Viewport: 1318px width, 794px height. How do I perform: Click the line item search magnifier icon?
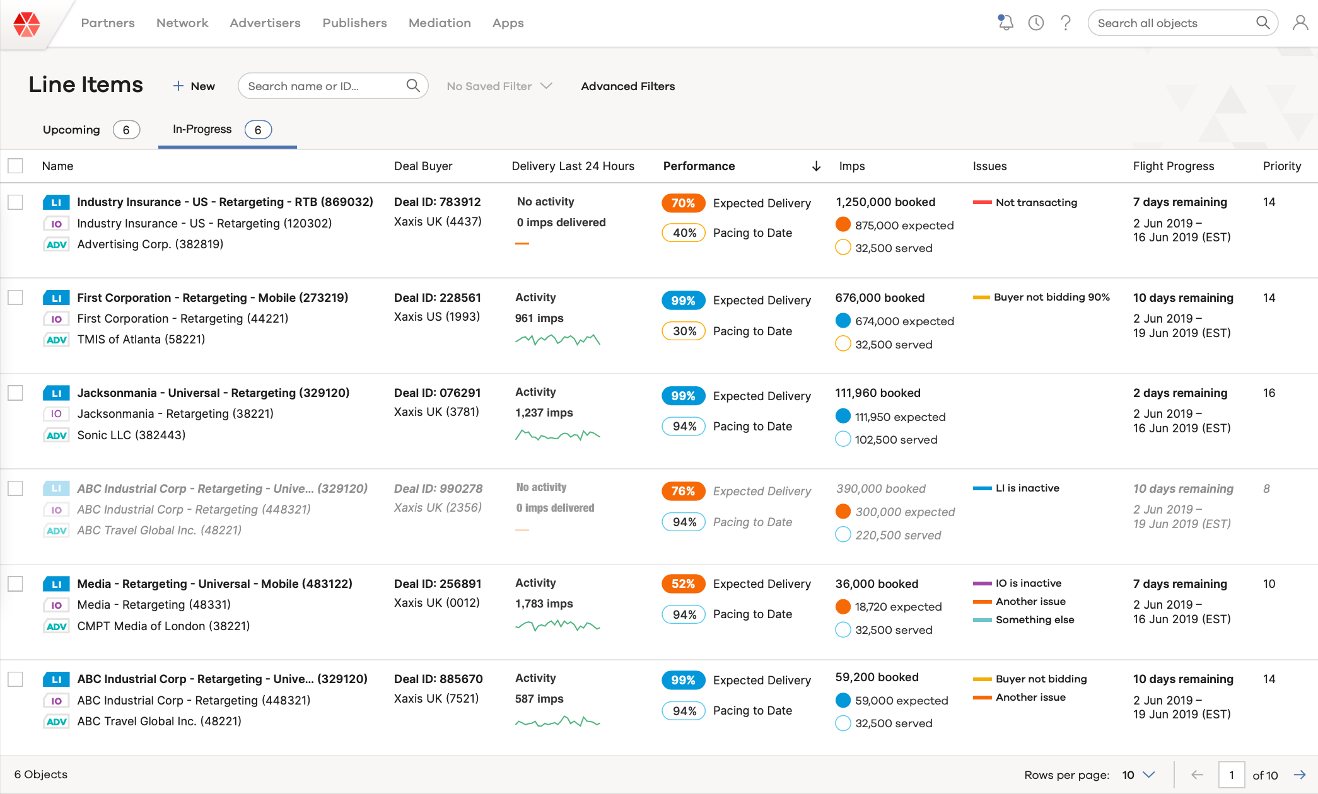[x=413, y=86]
